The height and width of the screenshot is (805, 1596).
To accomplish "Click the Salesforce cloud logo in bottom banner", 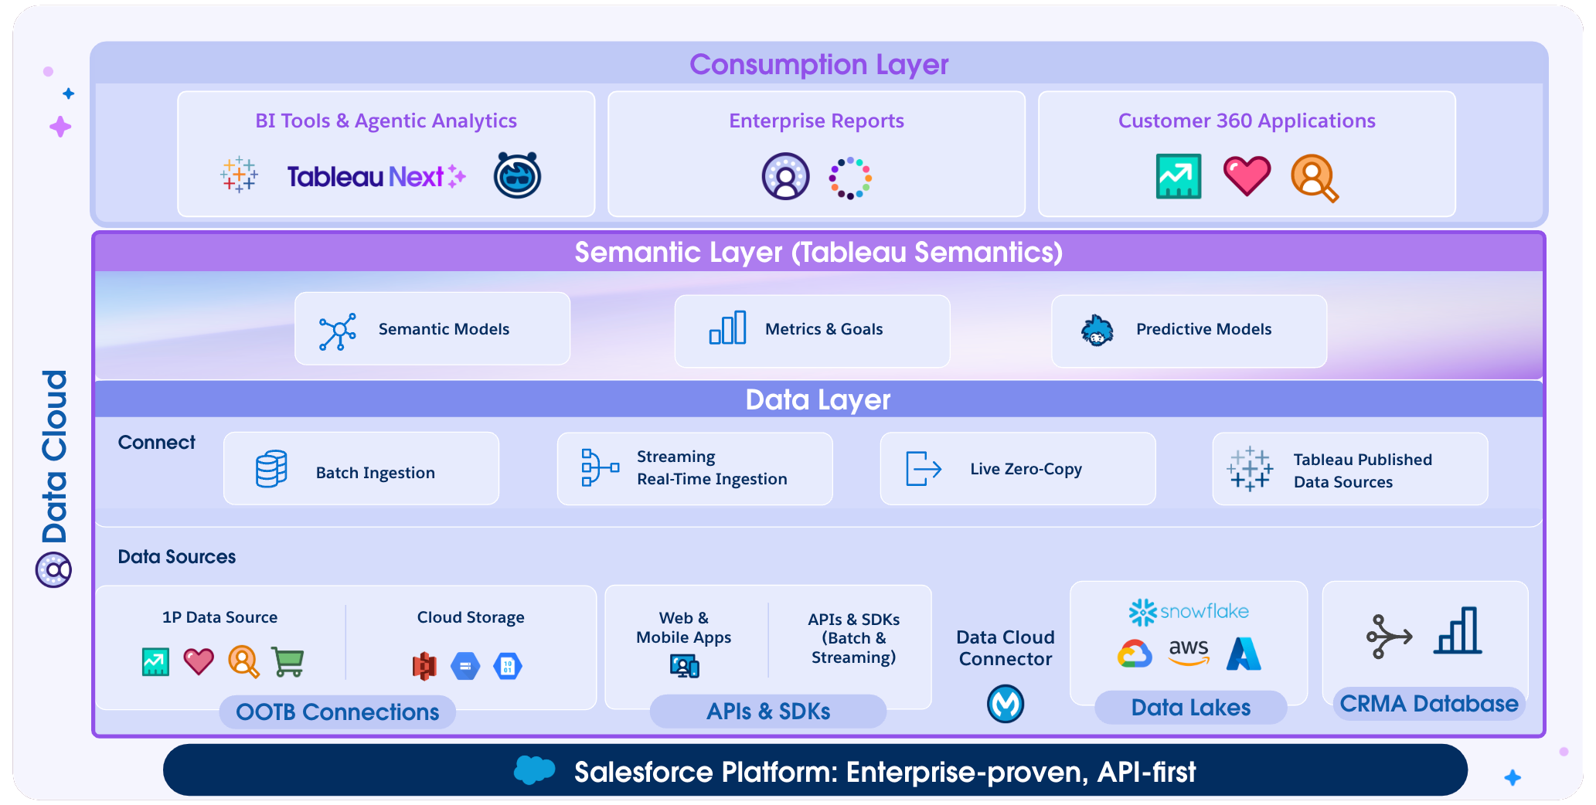I will point(534,770).
